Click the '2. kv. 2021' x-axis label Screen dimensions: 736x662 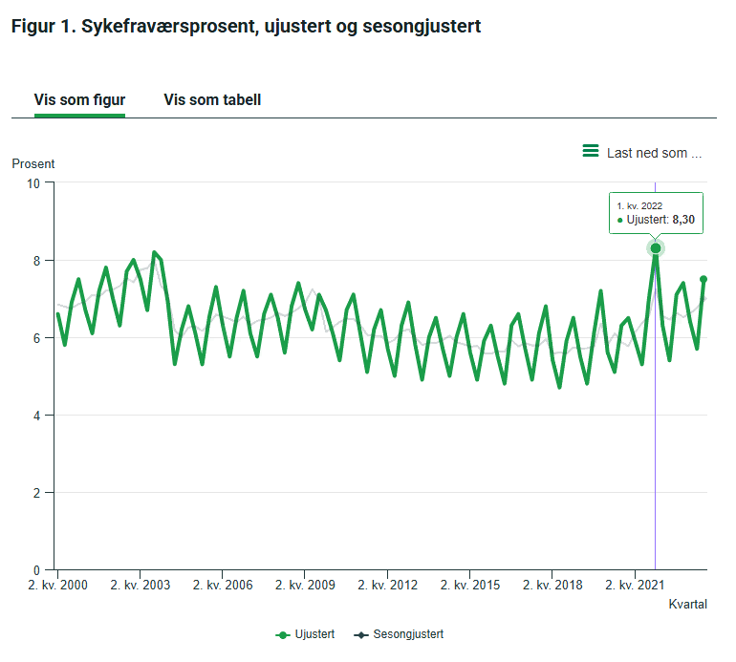pos(636,585)
